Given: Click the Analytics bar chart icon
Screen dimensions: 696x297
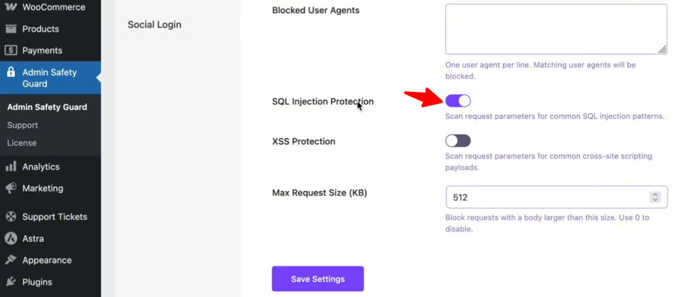Looking at the screenshot, I should 10,167.
